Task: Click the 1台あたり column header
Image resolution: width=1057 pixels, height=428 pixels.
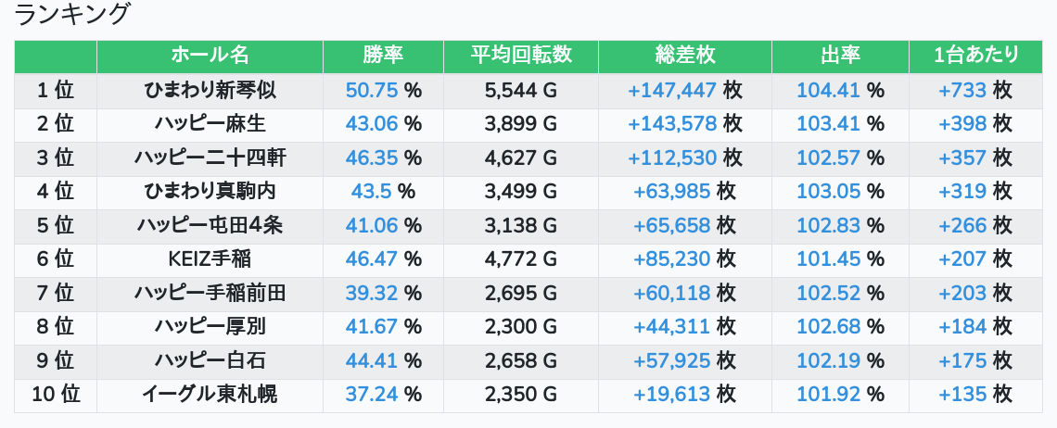Action: click(975, 56)
